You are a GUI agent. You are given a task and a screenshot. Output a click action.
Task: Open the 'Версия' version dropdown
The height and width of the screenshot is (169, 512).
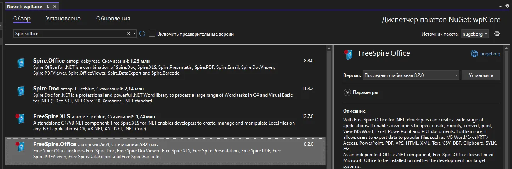coord(411,75)
